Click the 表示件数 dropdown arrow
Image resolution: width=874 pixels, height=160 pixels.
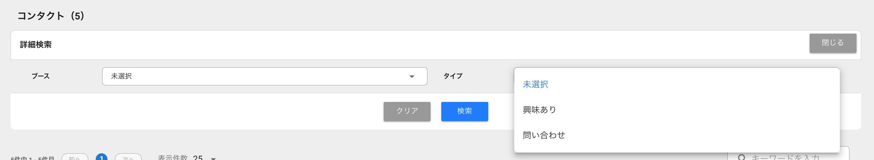pyautogui.click(x=213, y=158)
